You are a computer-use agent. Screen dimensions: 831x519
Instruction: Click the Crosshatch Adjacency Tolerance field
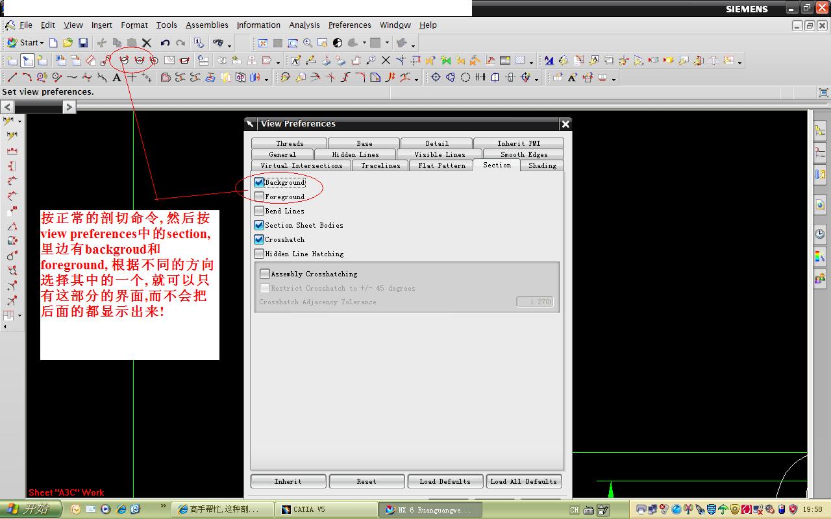[x=535, y=302]
